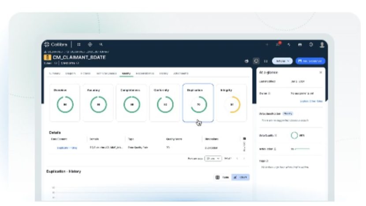Viewport: 366px width, 206px height.
Task: Open the History tab
Action: [x=164, y=73]
